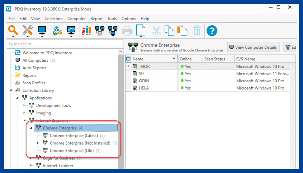
Task: Expand Chrome Enterprise (Not Installed) node
Action: click(38, 143)
